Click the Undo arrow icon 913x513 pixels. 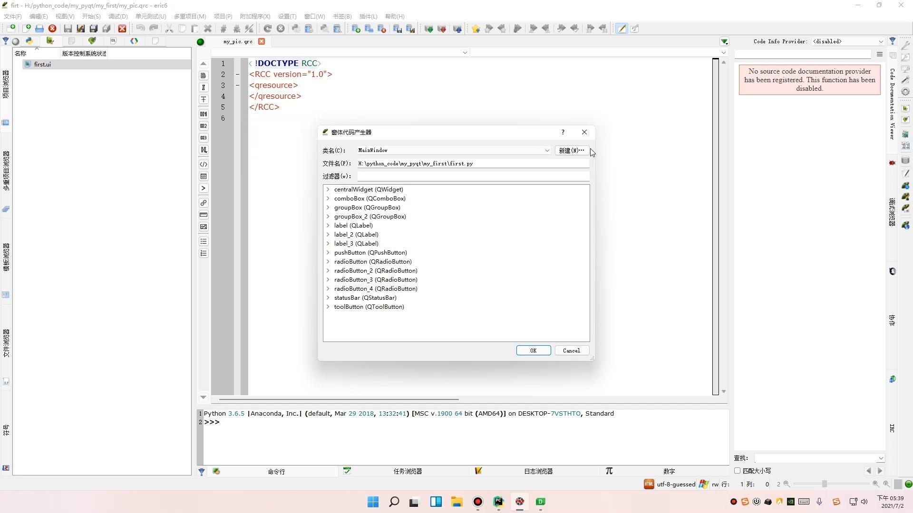click(x=140, y=28)
